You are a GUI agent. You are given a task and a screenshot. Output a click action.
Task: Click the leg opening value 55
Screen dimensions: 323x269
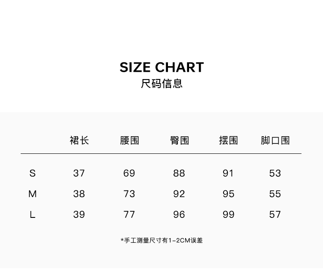tap(275, 194)
